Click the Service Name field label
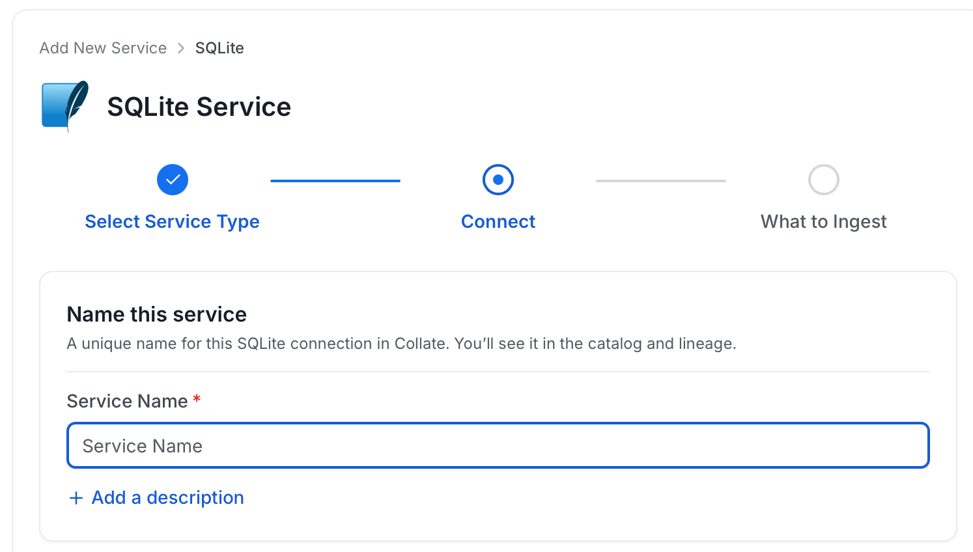973x552 pixels. click(128, 401)
